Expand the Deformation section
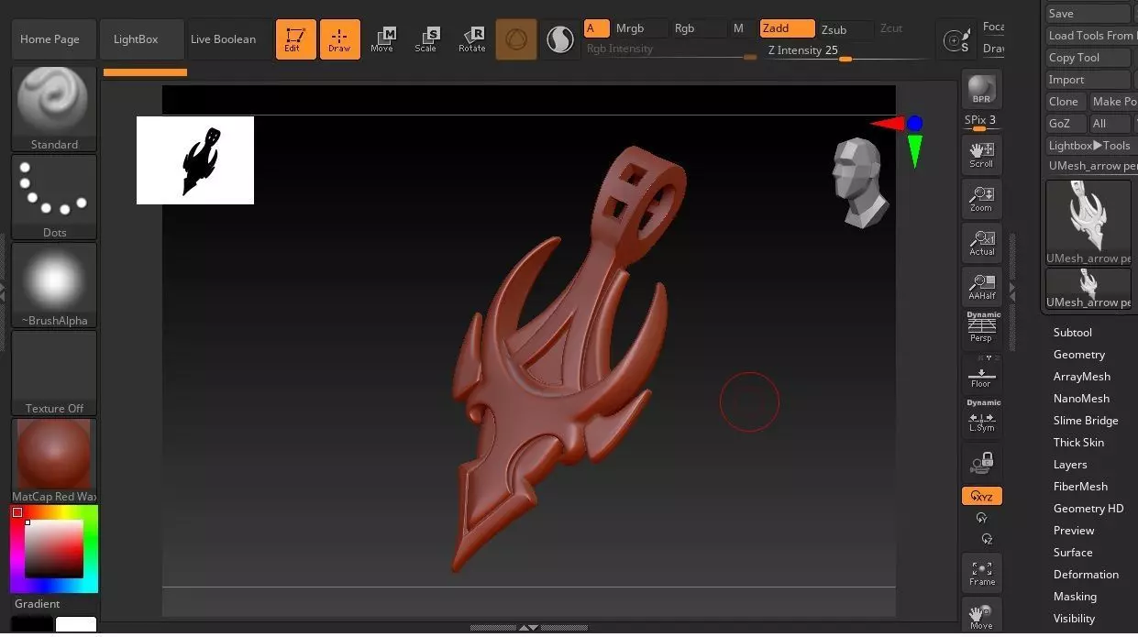 coord(1086,575)
